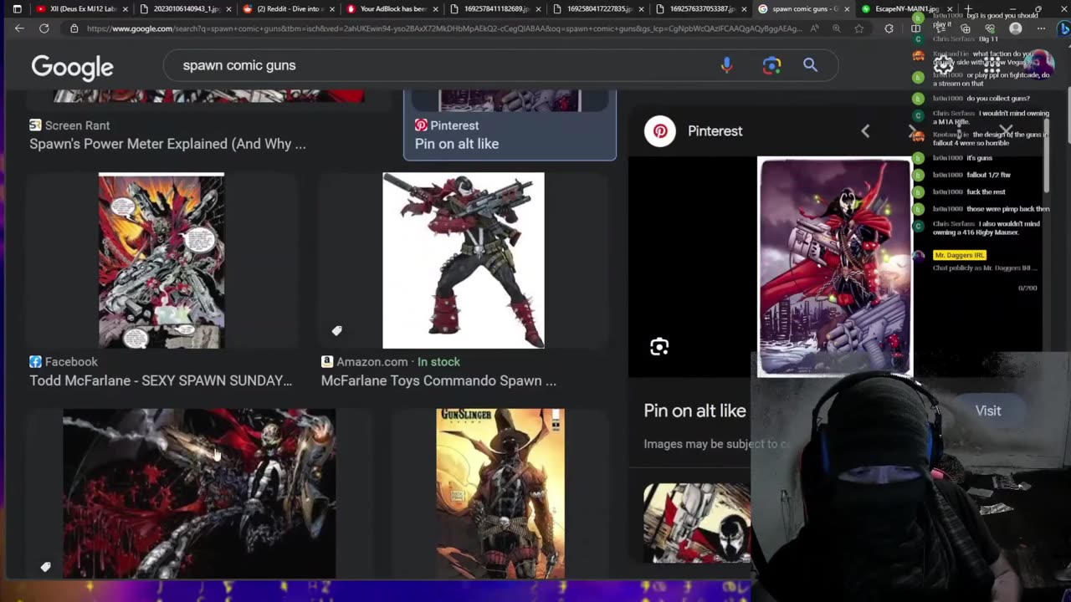
Task: Open Spawn's Power Meter Explained result link
Action: click(x=167, y=144)
